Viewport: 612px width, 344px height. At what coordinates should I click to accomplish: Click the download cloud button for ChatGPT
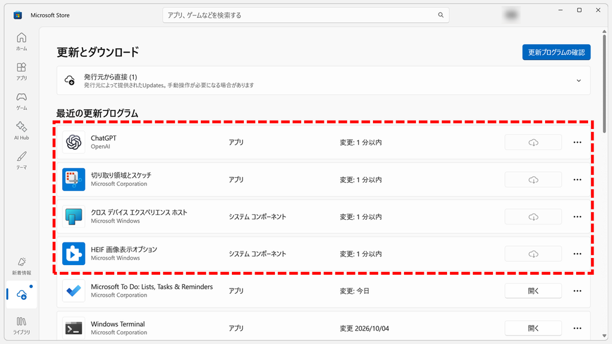[533, 142]
